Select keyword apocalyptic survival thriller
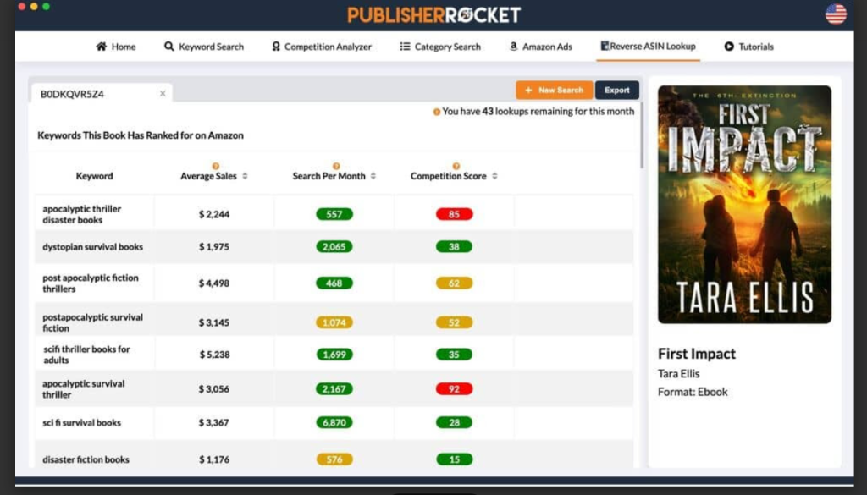Screen dimensions: 867x495 [84, 389]
